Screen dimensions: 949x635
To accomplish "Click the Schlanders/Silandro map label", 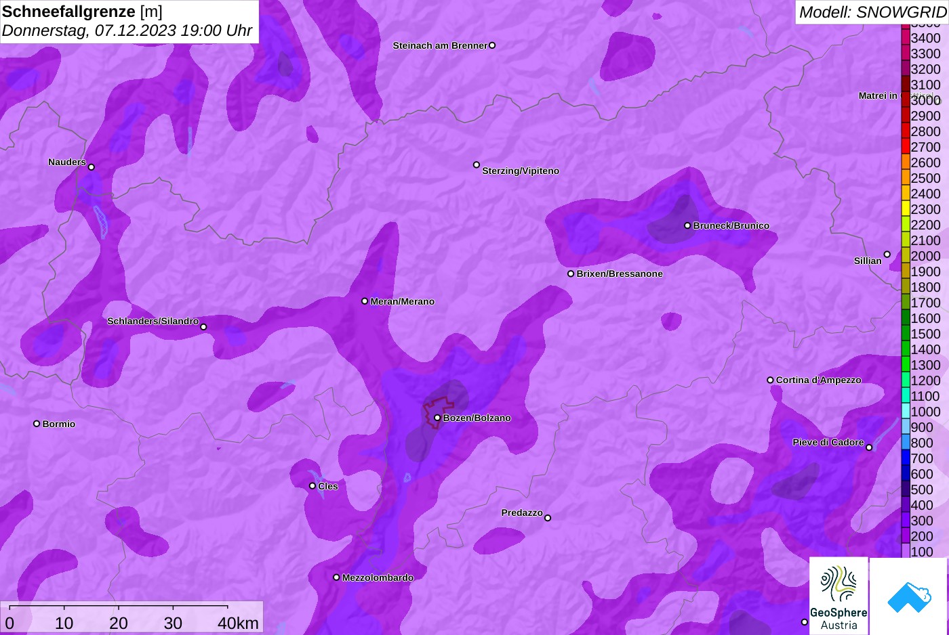I will click(x=153, y=321).
